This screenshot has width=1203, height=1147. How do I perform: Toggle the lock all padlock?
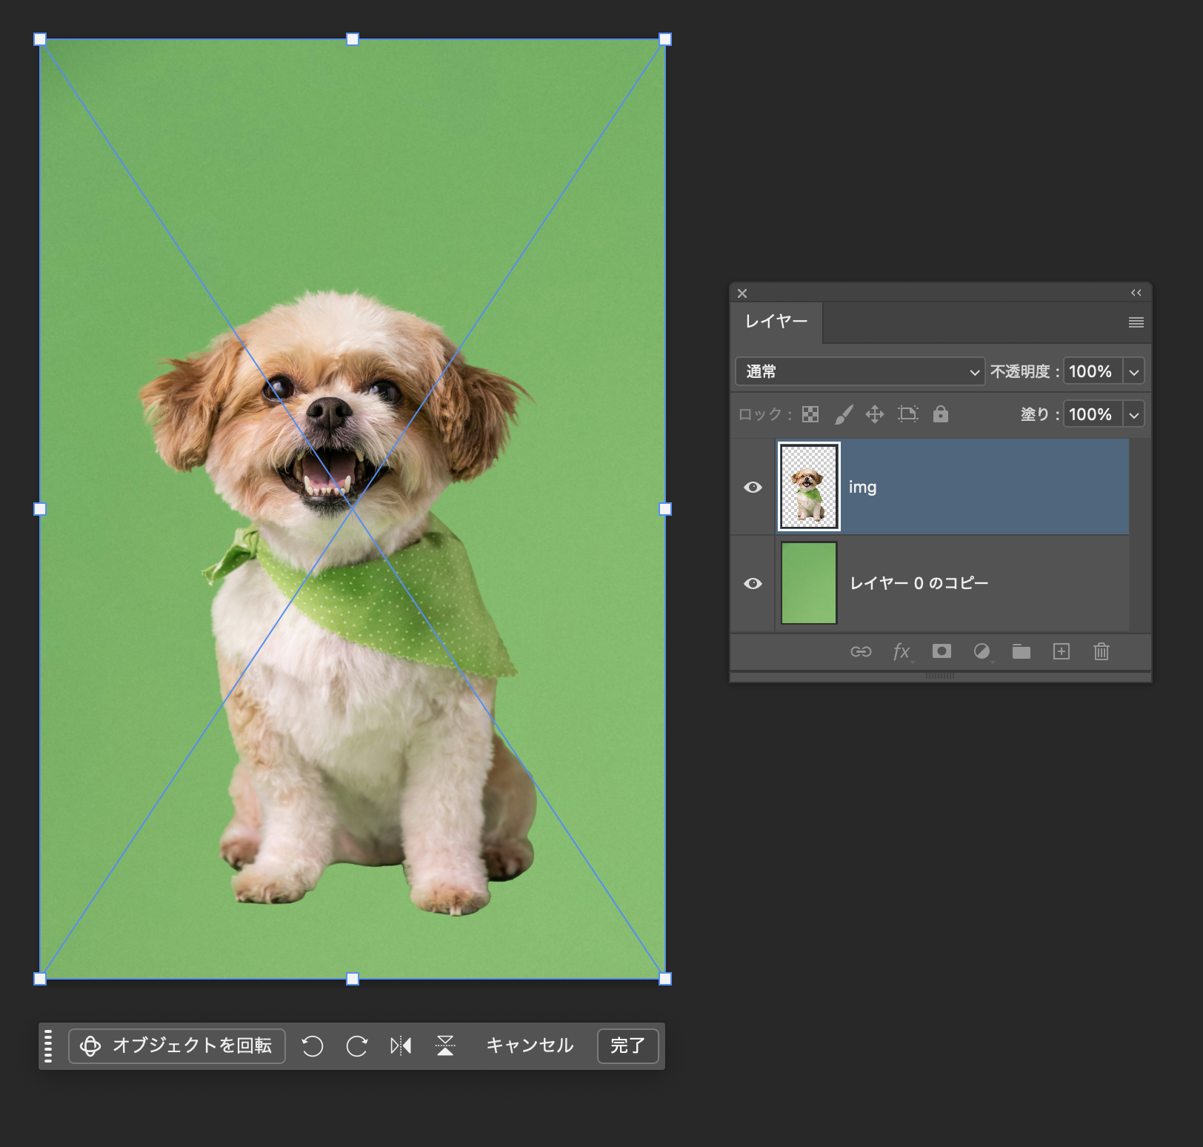(x=941, y=414)
